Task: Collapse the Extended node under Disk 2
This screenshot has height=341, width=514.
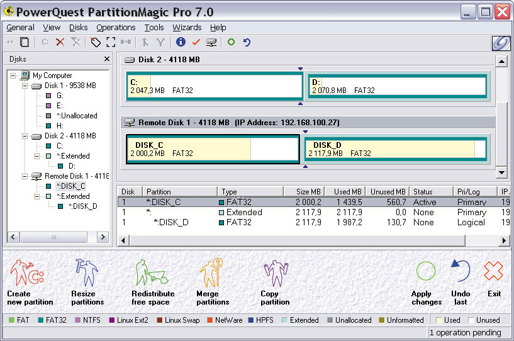Action: pos(37,156)
